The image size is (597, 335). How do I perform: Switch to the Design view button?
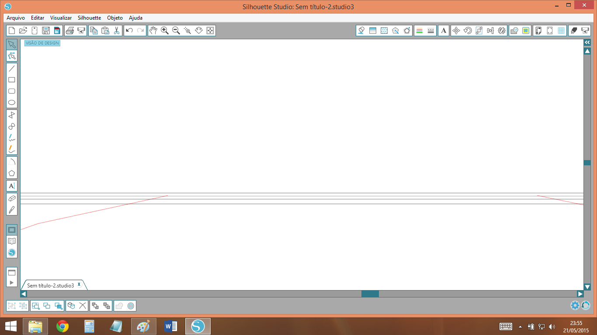12,230
